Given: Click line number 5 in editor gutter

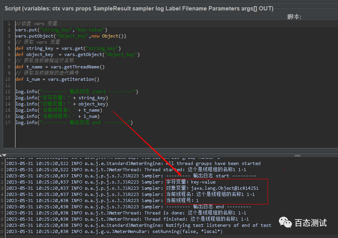Looking at the screenshot, I should click(x=9, y=48).
